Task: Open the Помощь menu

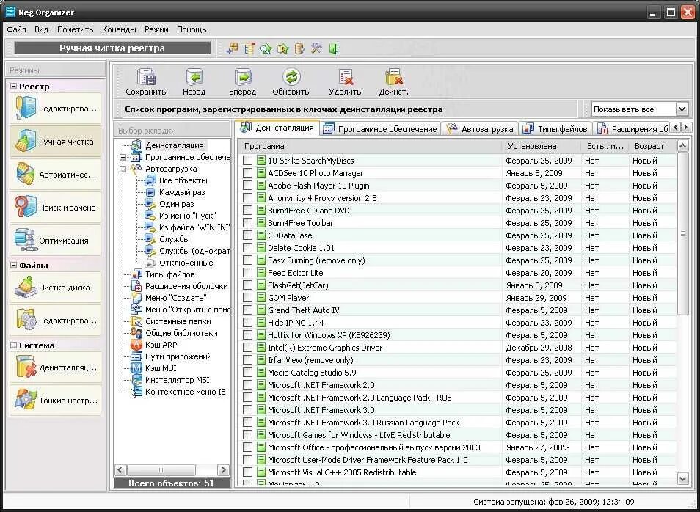Action: coord(192,29)
